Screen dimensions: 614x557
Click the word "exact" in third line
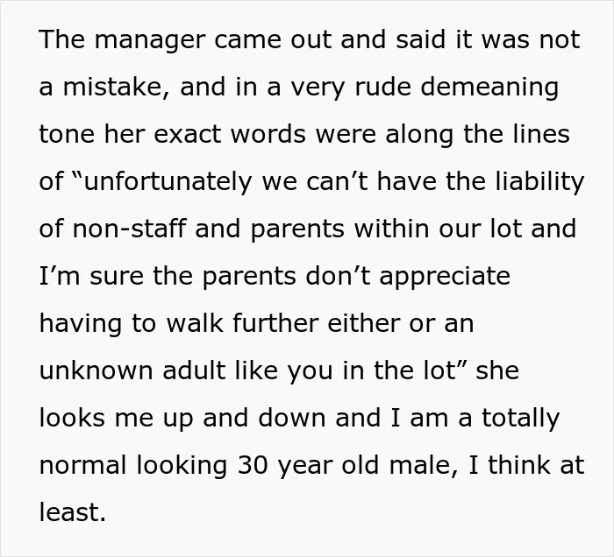(187, 135)
